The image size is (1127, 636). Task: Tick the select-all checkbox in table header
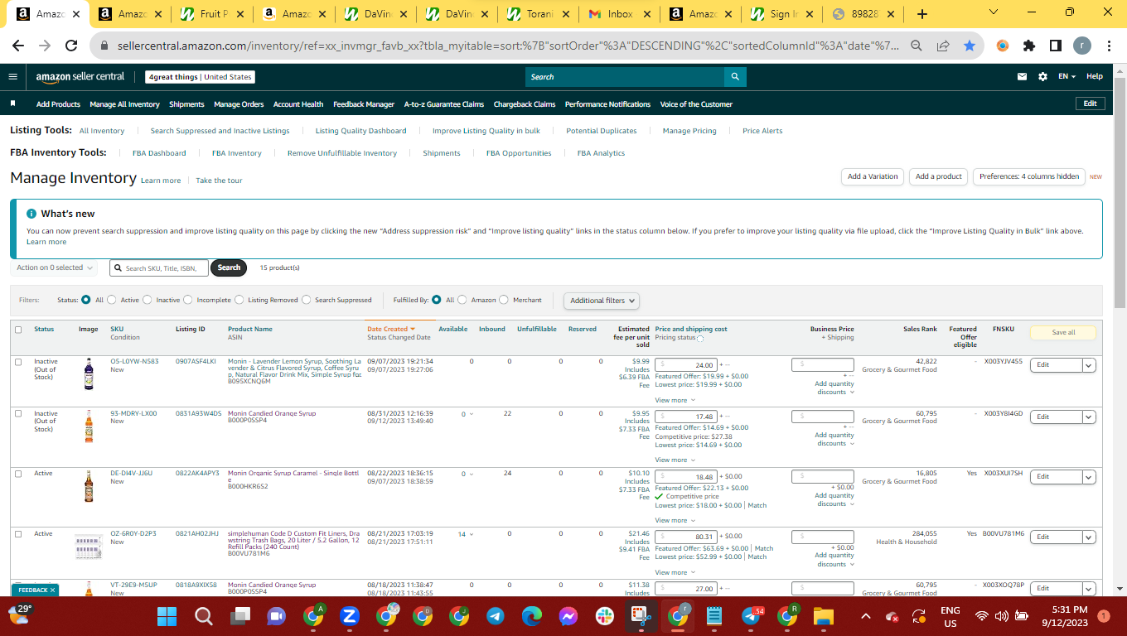click(x=18, y=330)
